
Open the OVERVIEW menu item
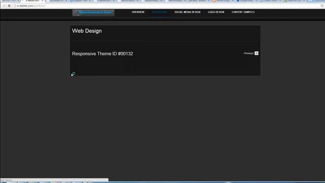pos(138,12)
